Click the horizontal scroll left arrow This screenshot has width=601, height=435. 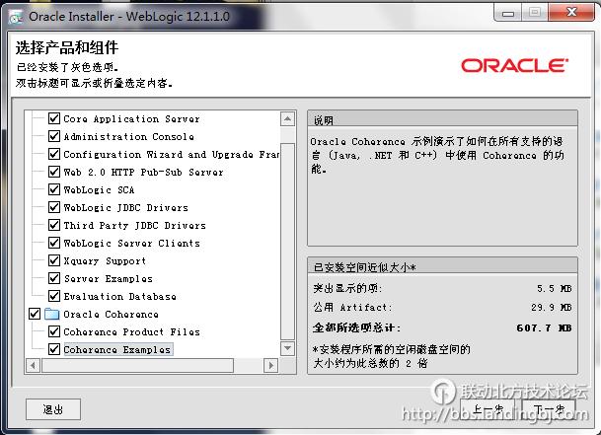tap(33, 365)
